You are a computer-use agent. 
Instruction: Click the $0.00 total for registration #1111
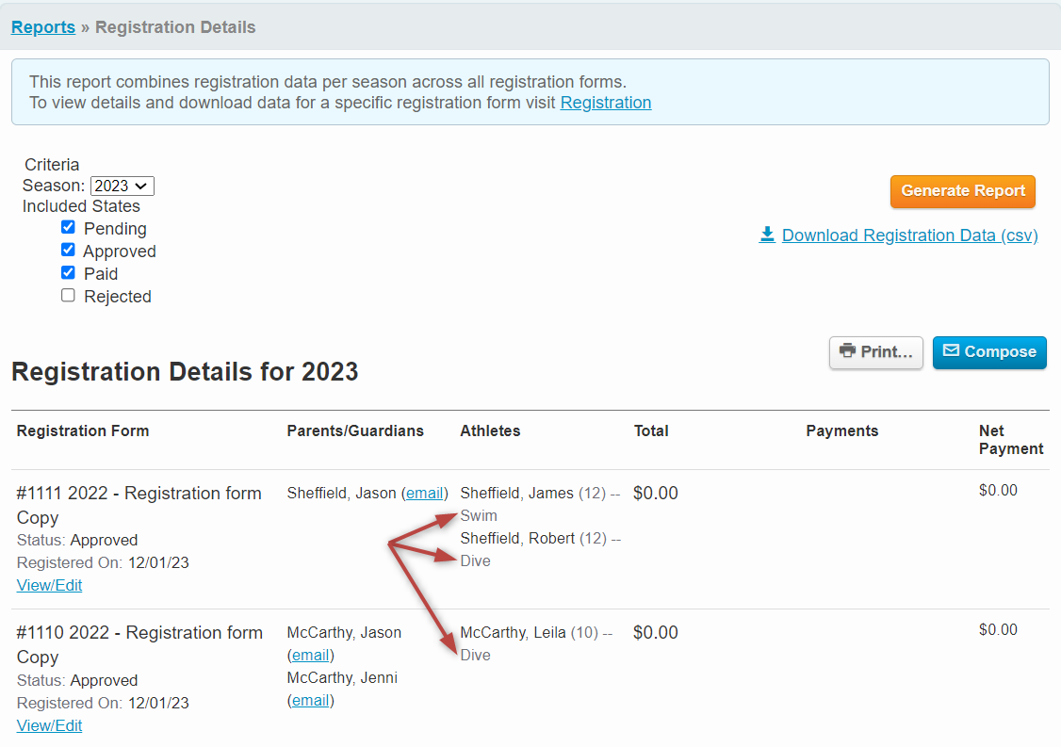click(656, 494)
